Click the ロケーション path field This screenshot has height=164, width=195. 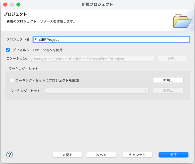pyautogui.click(x=92, y=59)
